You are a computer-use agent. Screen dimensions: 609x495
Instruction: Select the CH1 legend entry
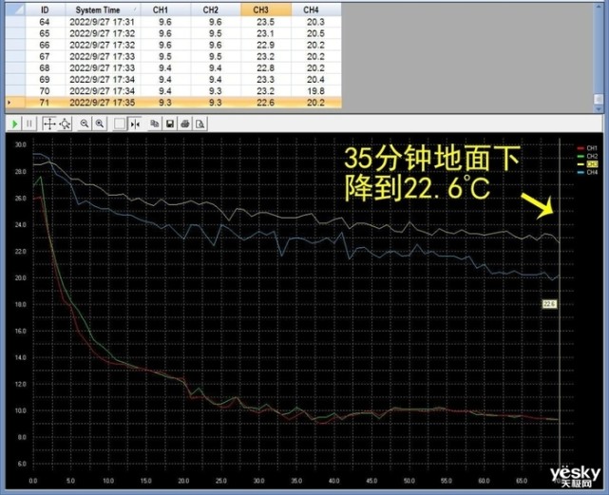587,148
